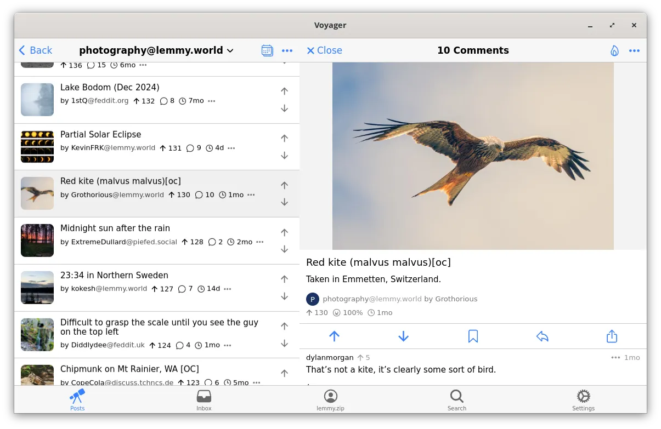
Task: Upvote the Red kite post in action bar
Action: [334, 336]
